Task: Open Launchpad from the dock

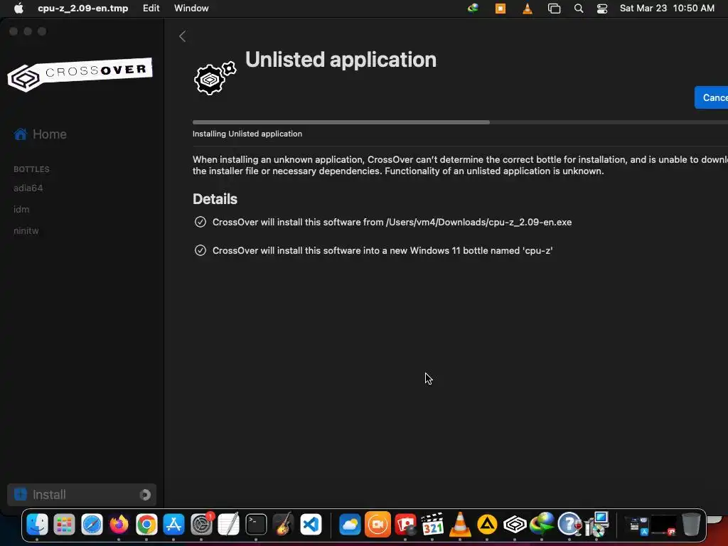Action: [x=64, y=525]
